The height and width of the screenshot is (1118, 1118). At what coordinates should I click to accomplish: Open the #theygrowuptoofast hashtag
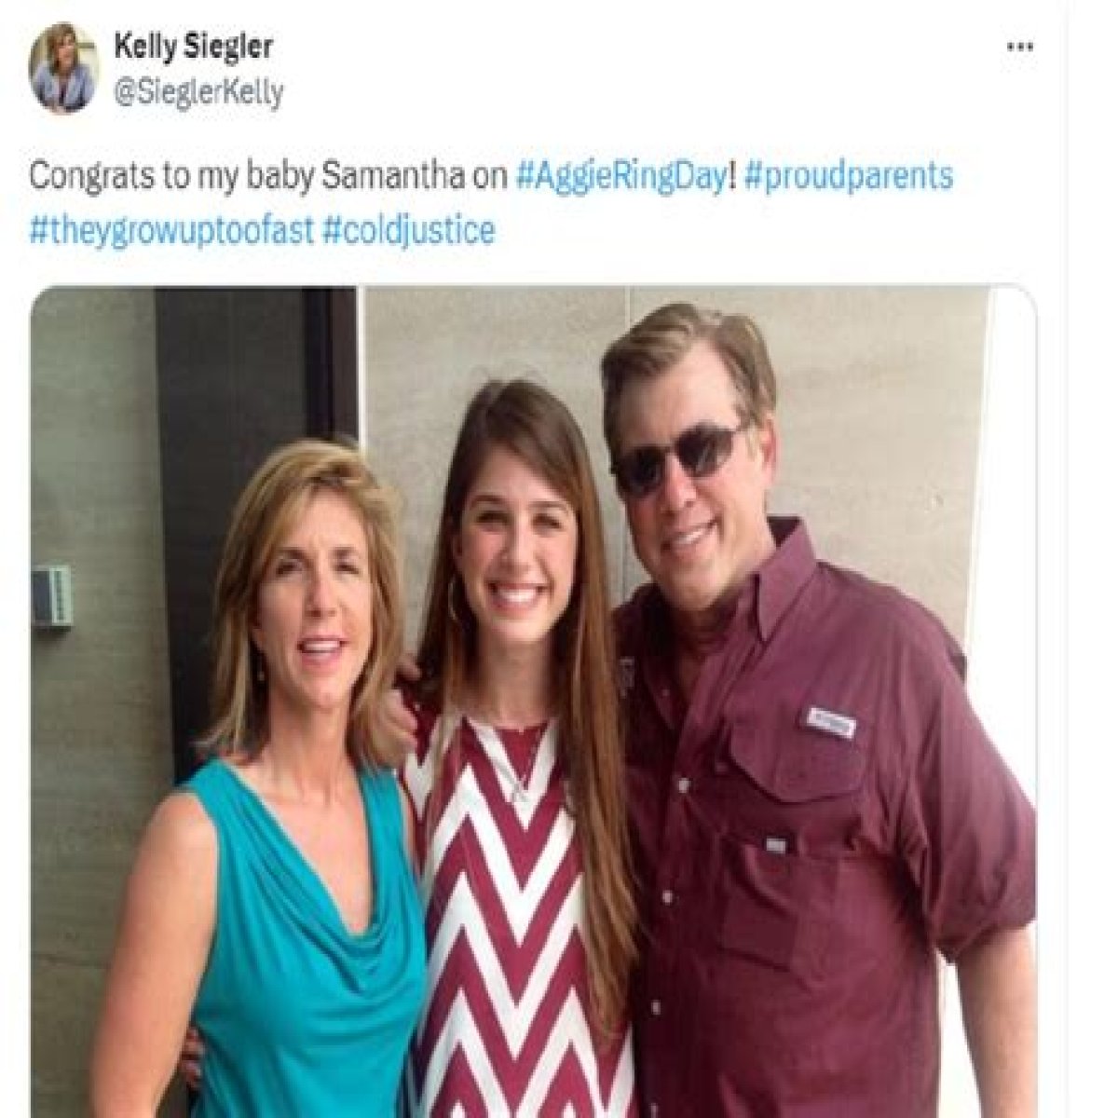[172, 231]
